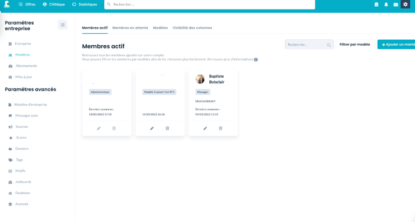415x222 pixels.
Task: Click the Abonnements icon
Action: pyautogui.click(x=10, y=66)
